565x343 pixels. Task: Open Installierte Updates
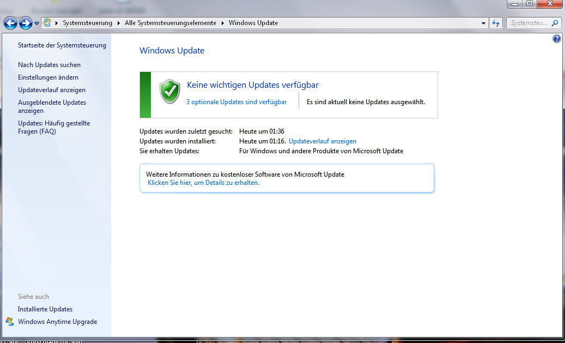pos(45,309)
